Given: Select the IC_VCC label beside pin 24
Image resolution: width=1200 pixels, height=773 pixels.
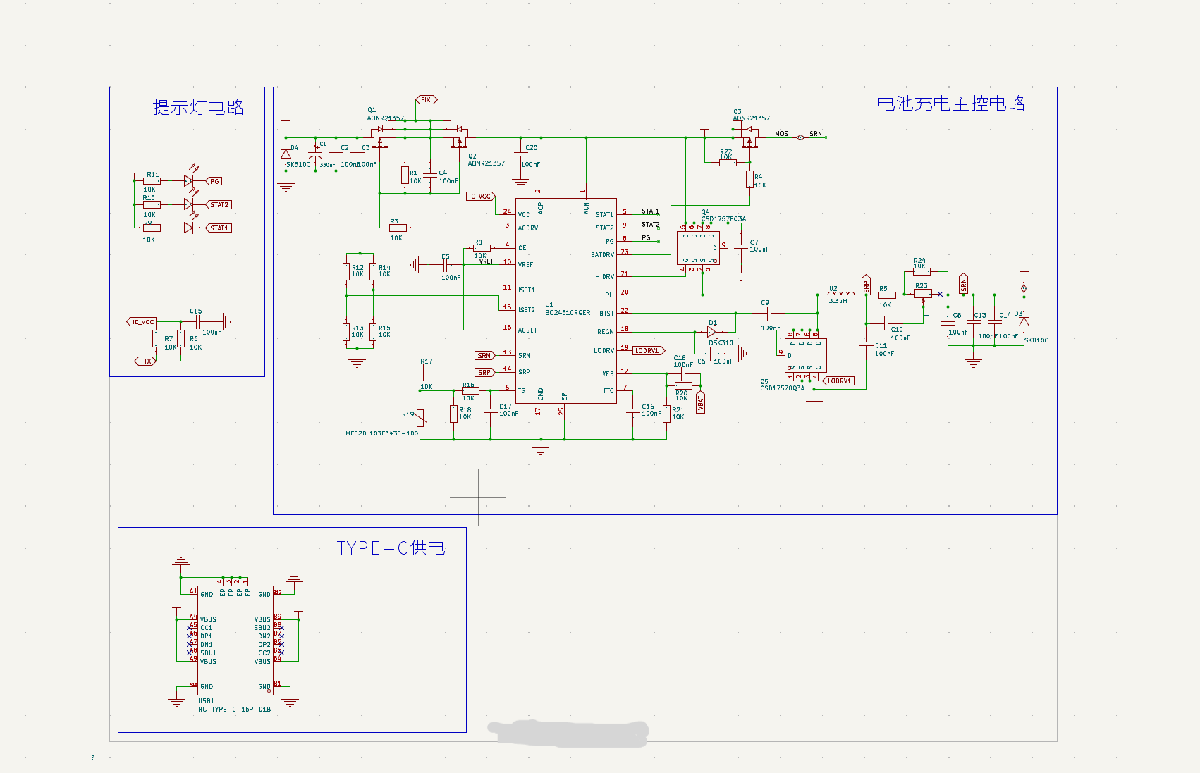Looking at the screenshot, I should tap(480, 197).
